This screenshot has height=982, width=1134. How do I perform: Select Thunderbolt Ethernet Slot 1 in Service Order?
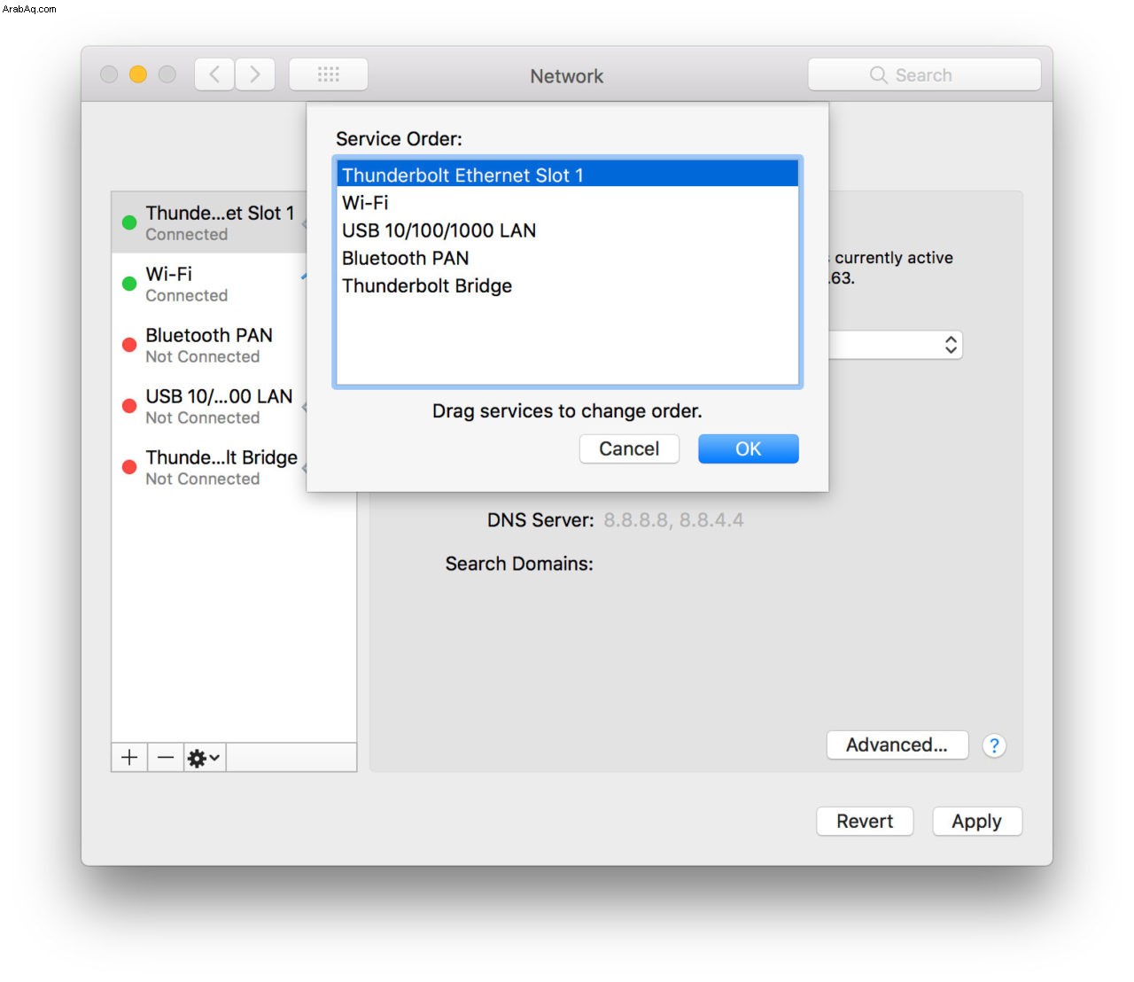pyautogui.click(x=567, y=175)
